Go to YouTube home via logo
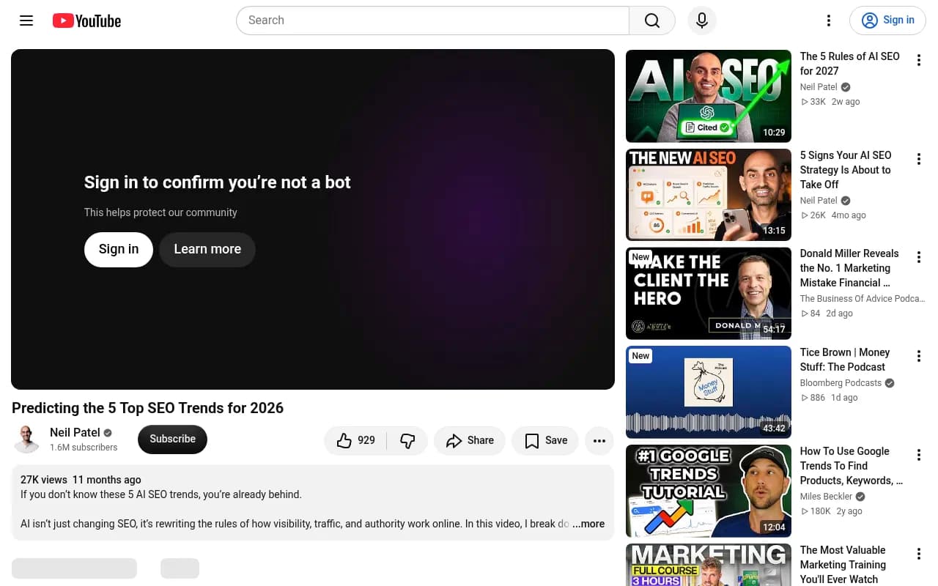 [x=86, y=21]
